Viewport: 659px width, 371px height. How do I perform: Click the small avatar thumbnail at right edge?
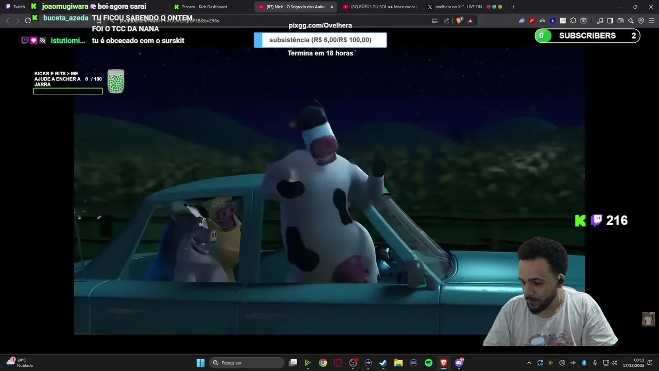pos(648,319)
